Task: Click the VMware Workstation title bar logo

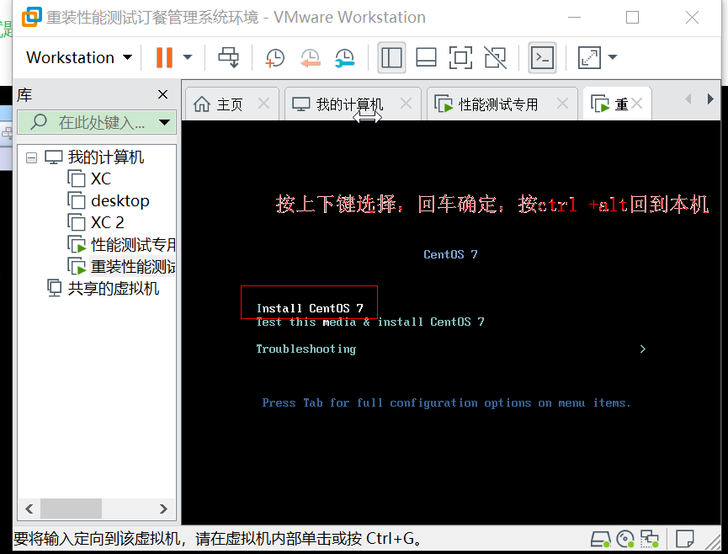Action: point(32,17)
